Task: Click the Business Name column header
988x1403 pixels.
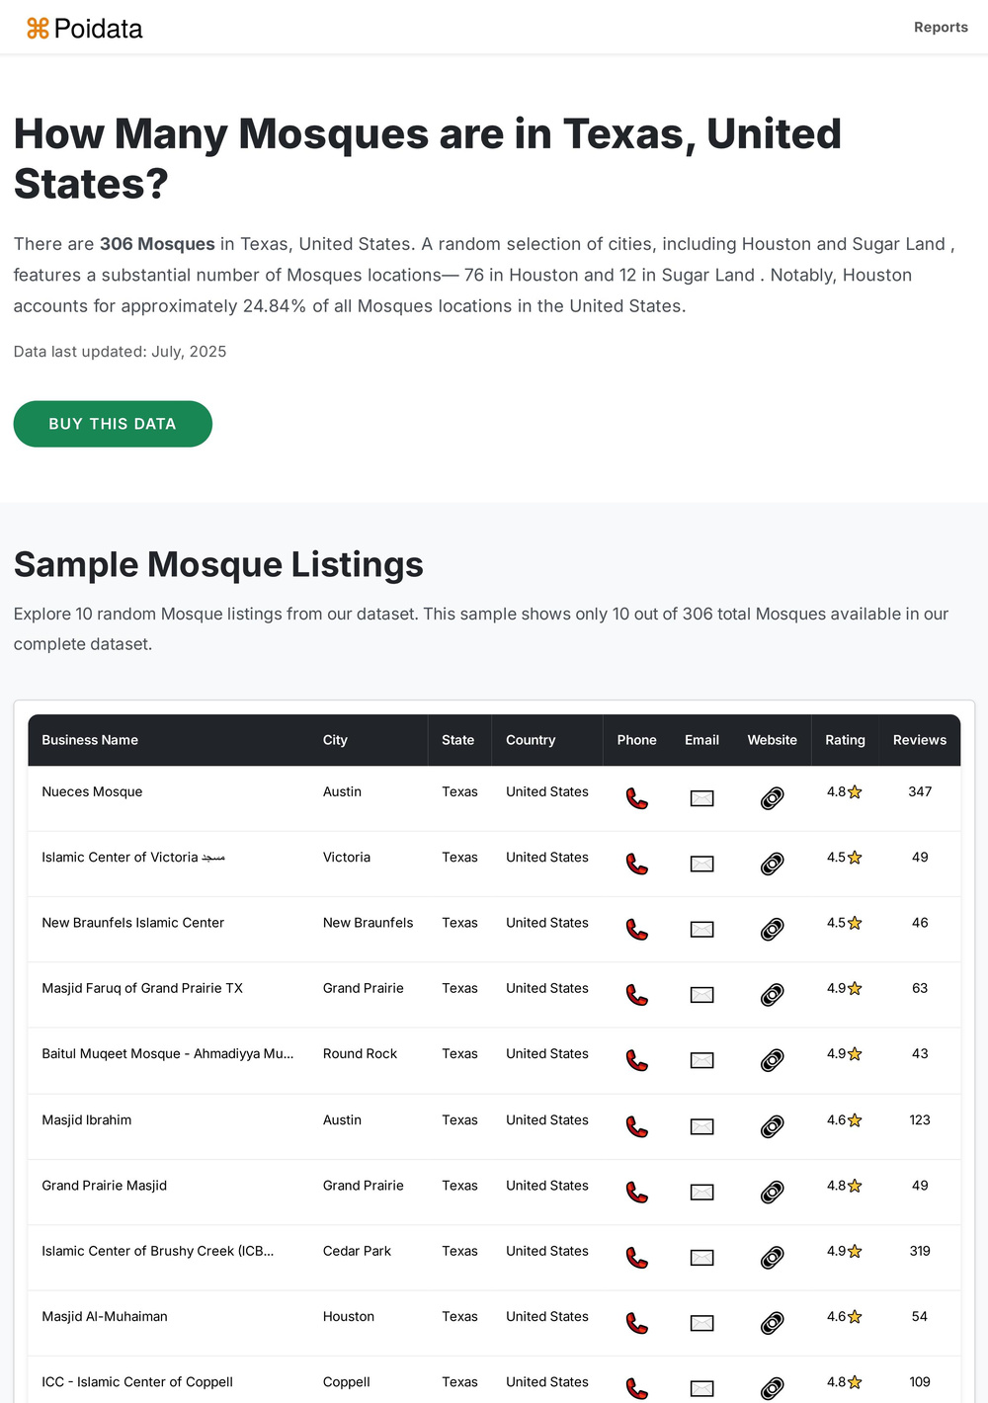Action: tap(90, 740)
